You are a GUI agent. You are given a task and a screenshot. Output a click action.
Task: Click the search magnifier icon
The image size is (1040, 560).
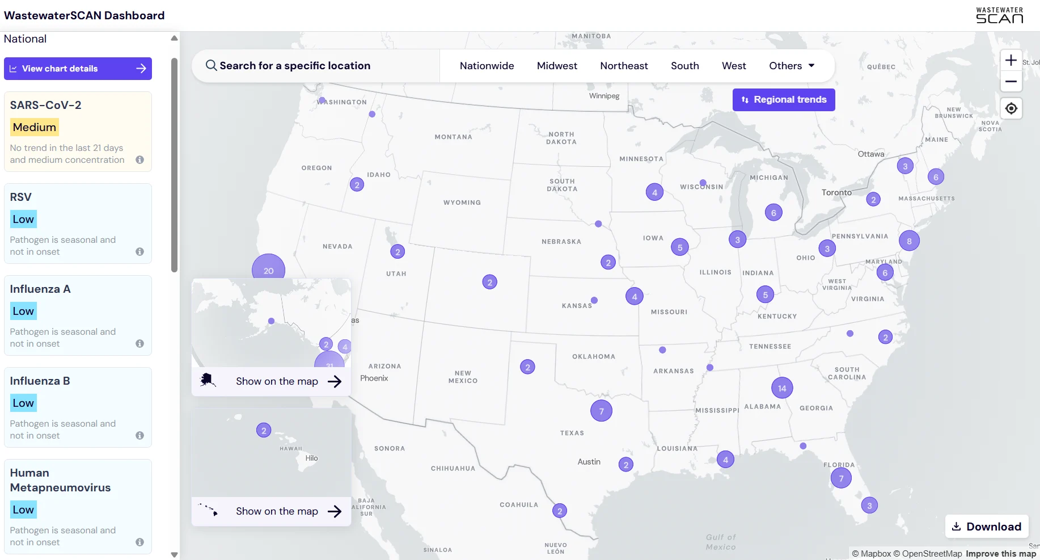point(211,66)
